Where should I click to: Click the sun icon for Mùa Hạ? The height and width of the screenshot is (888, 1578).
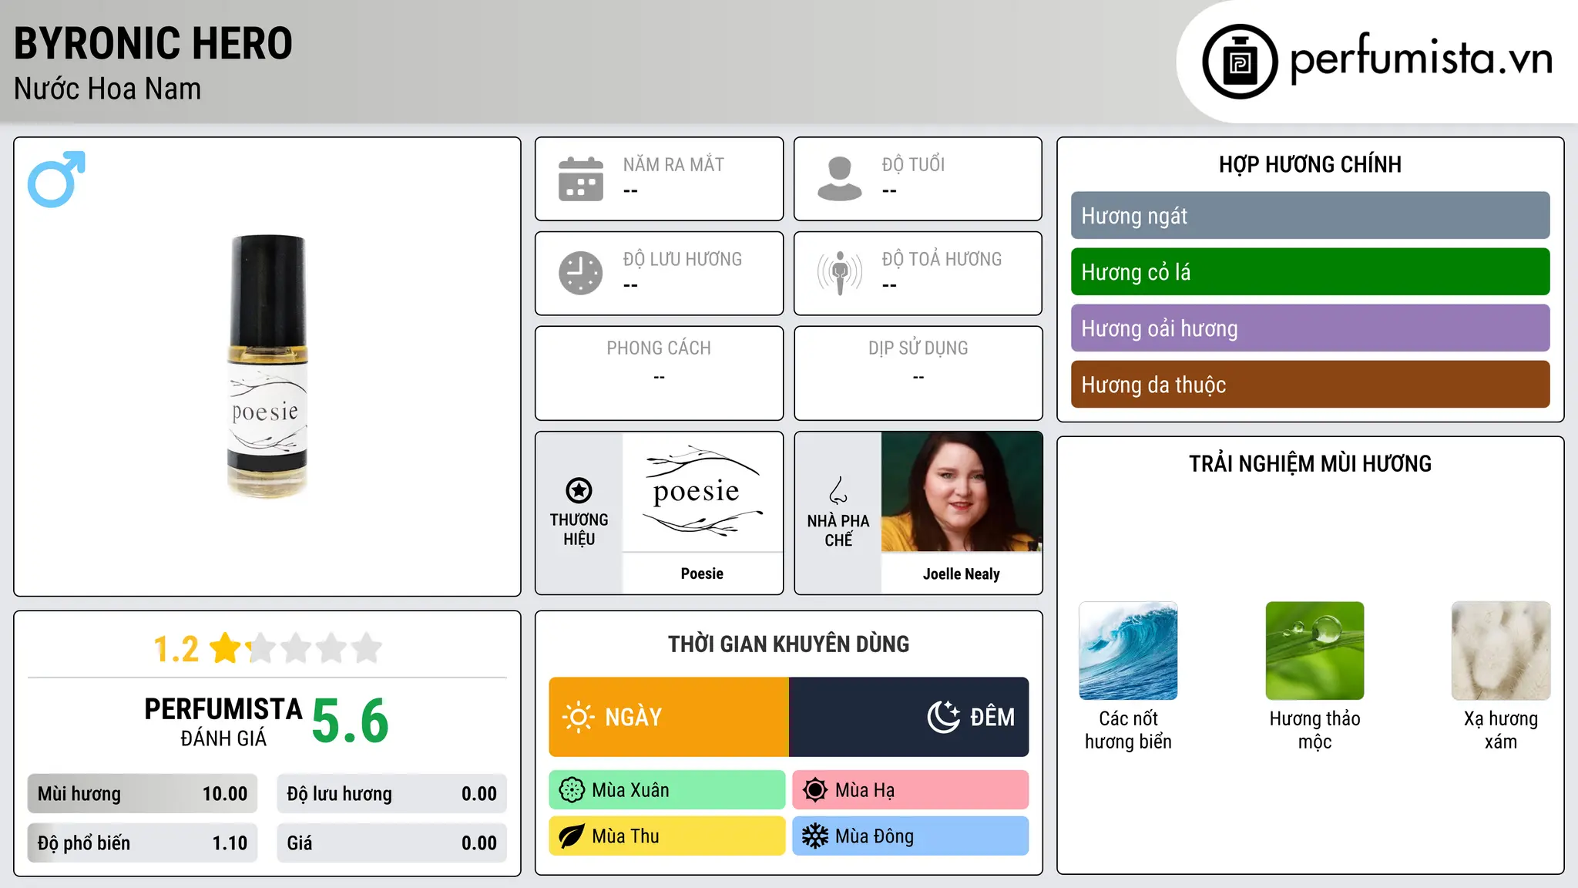point(815,790)
